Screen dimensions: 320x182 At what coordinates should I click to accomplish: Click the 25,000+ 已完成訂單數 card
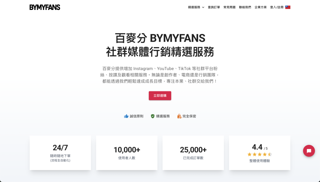coord(193,153)
